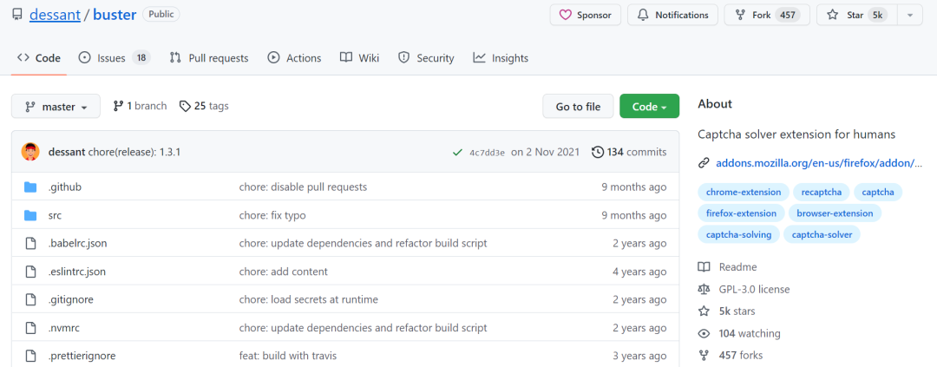
Task: Click the Sponsor heart icon
Action: click(566, 15)
